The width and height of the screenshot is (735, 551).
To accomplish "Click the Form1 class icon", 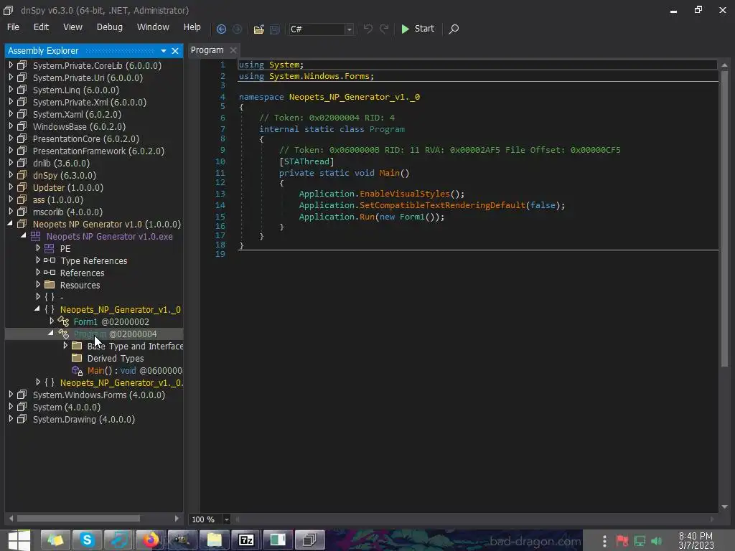I will [63, 321].
